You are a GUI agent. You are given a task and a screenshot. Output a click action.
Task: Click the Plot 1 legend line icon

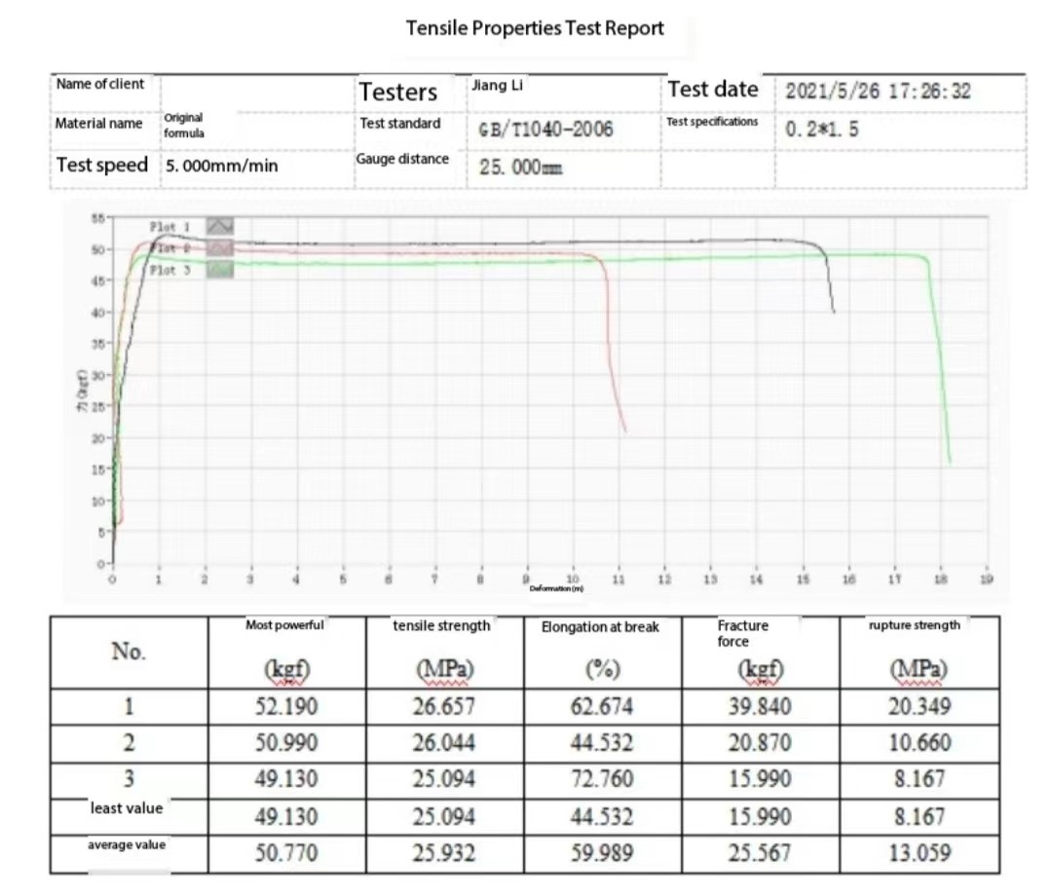pyautogui.click(x=222, y=225)
